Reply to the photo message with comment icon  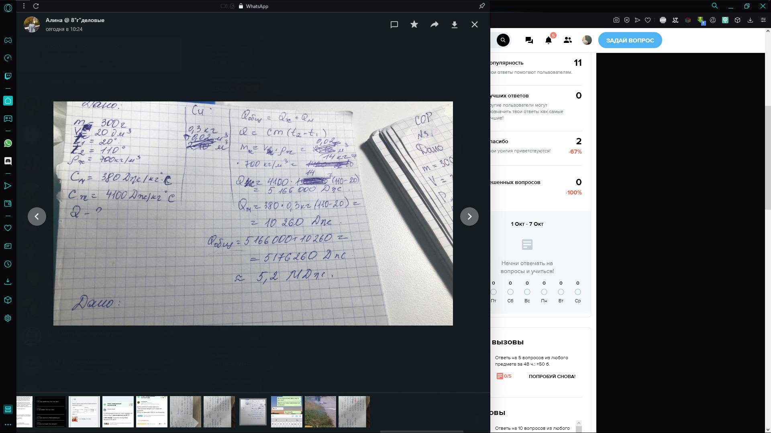pos(394,24)
